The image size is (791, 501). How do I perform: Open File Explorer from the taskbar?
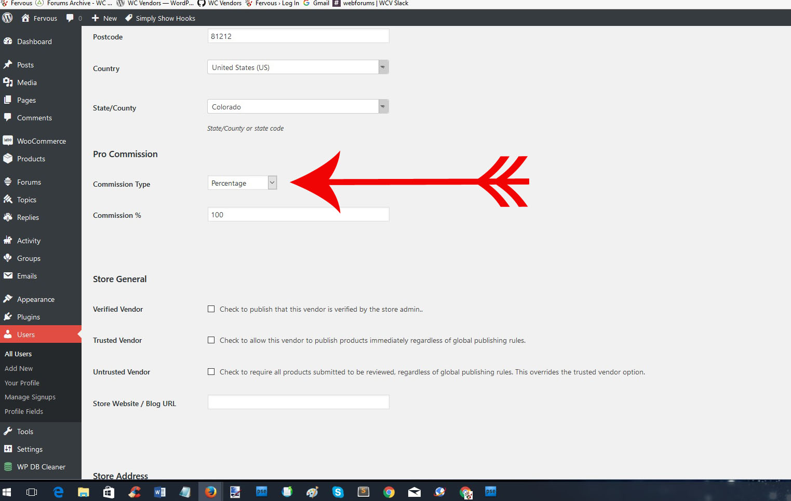point(83,492)
